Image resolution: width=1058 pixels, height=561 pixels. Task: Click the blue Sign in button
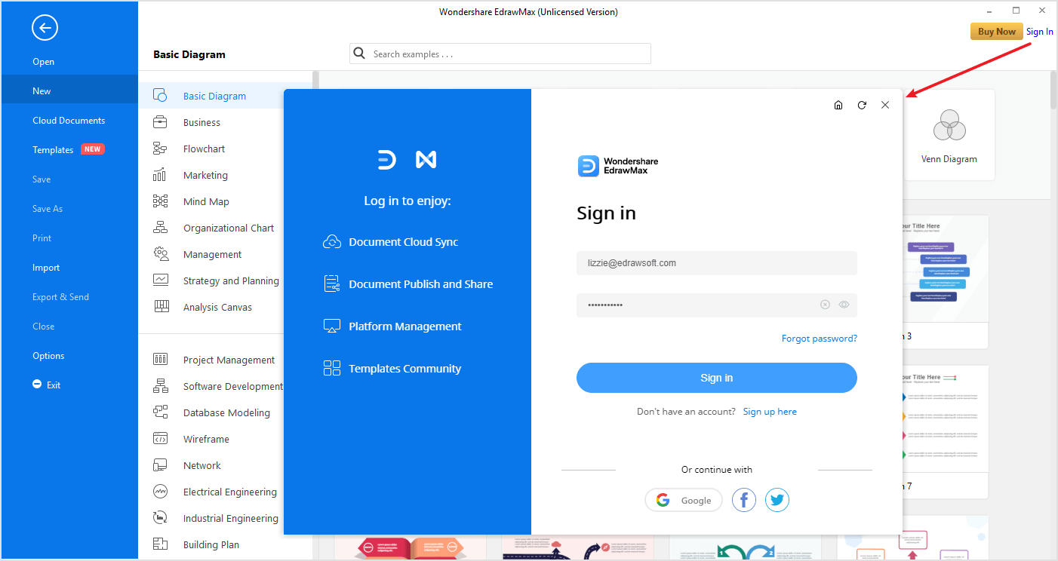point(717,378)
